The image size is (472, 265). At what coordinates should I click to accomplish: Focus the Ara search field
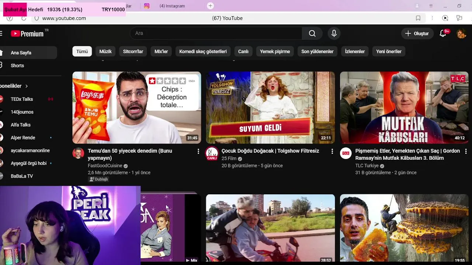point(216,33)
